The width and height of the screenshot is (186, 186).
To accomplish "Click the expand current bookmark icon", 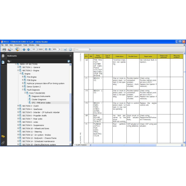I will point(69,61).
